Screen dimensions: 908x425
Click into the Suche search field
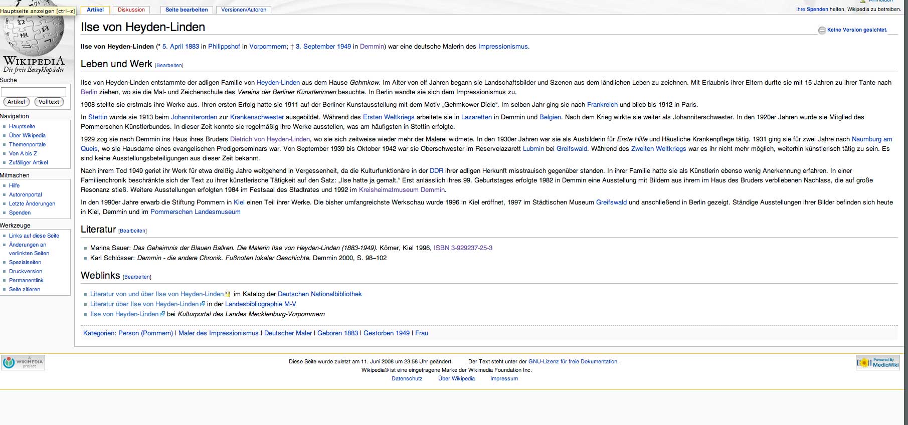coord(34,92)
